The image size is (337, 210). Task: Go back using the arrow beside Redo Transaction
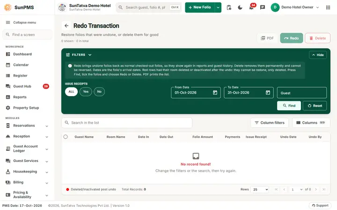click(x=66, y=26)
